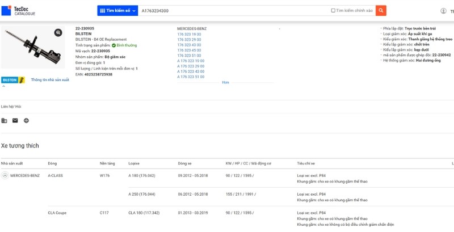Viewport: 454px width, 232px height.
Task: Open 'Thông tin nhà sản xuất' link
Action: (50, 80)
